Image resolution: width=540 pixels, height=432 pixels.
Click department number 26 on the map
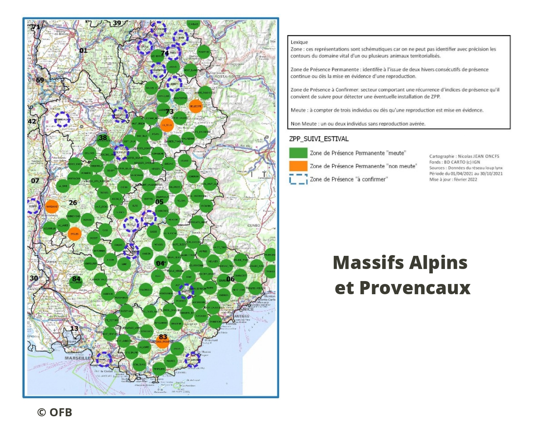click(73, 202)
